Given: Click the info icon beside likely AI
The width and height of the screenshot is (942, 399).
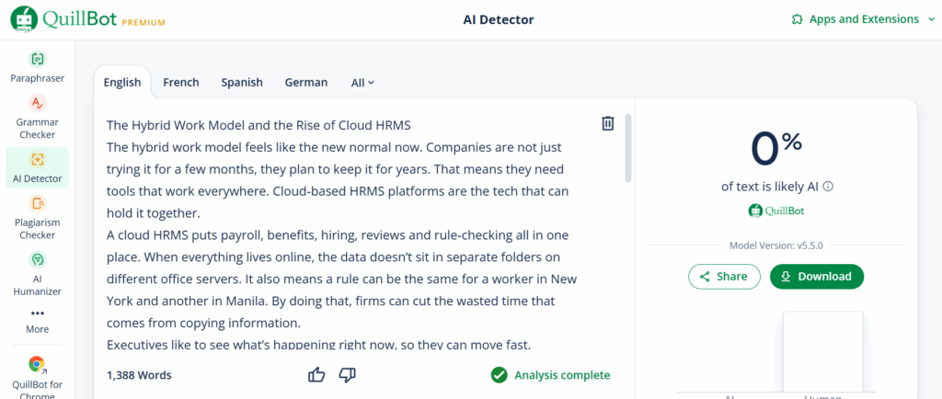Looking at the screenshot, I should [828, 187].
